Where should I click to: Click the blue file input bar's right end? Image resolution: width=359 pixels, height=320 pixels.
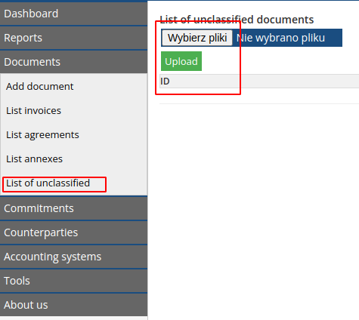click(x=334, y=38)
